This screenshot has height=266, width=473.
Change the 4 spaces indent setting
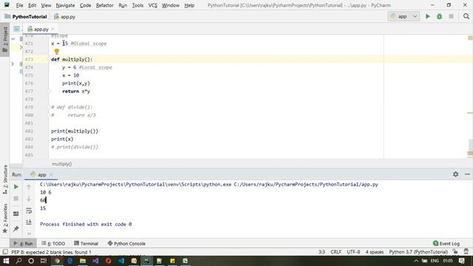point(375,252)
